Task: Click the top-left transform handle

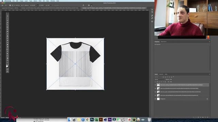Action: click(x=47, y=38)
